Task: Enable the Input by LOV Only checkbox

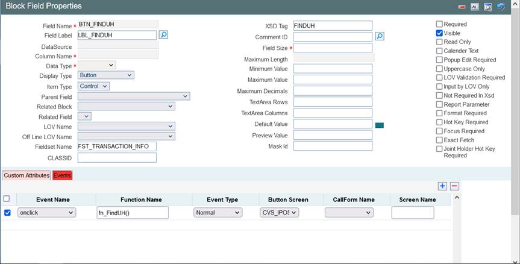Action: 439,86
